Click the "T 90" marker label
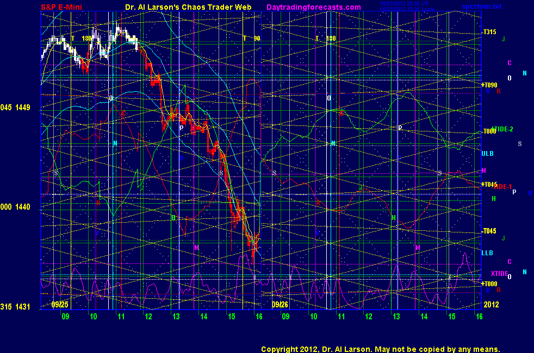Viewport: 534px width, 353px height. [252, 39]
